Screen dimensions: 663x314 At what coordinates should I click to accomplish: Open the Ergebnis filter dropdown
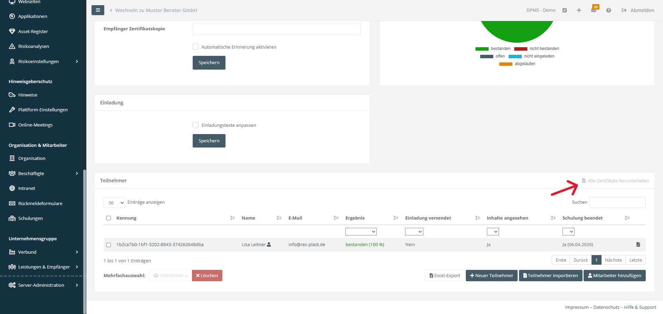(x=361, y=232)
